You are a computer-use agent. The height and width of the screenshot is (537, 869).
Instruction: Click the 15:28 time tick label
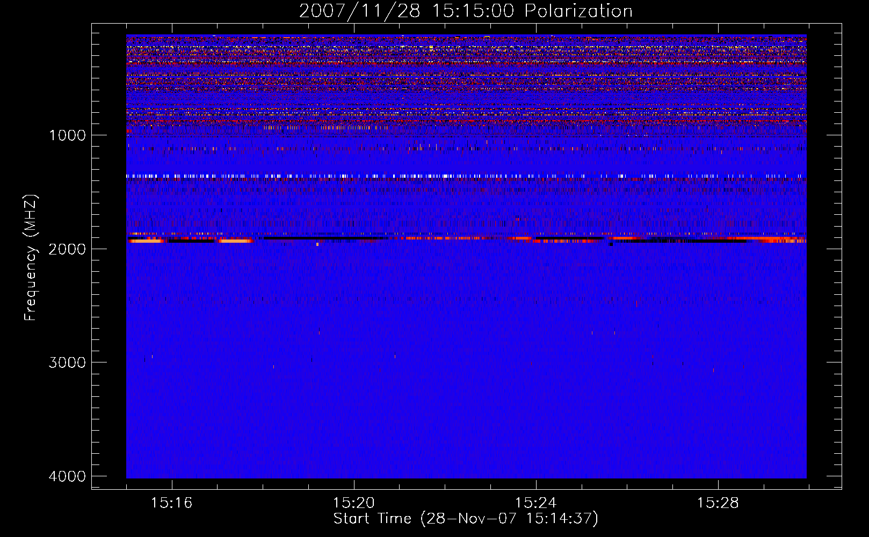(718, 503)
